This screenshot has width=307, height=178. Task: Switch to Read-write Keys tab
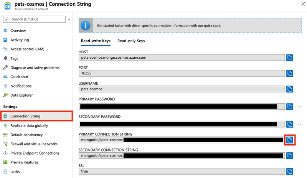click(x=96, y=41)
